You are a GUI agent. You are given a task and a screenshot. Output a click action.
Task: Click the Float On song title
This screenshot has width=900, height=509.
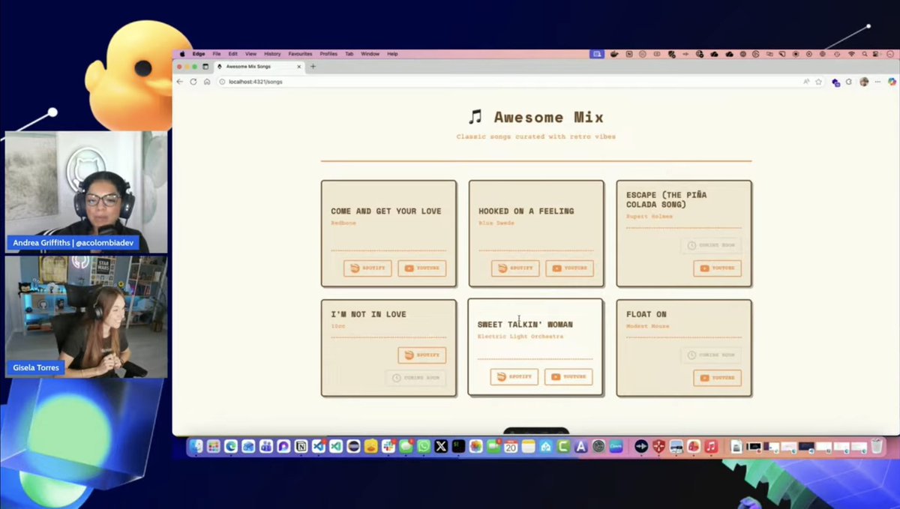coord(646,315)
